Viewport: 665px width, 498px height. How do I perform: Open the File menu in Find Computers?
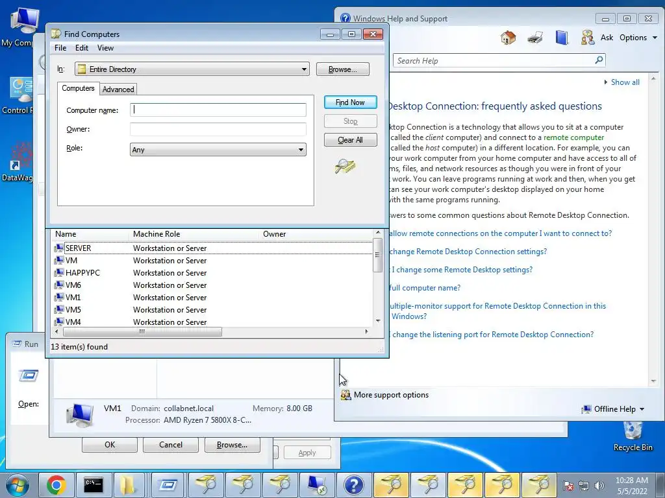(60, 48)
